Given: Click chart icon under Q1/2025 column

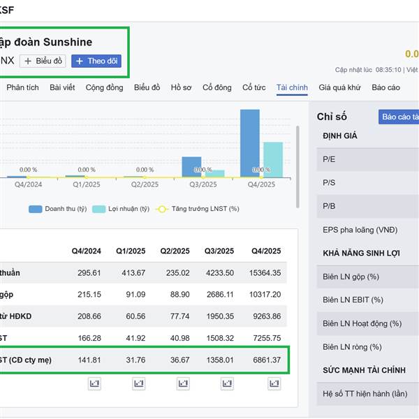Looking at the screenshot, I should pyautogui.click(x=138, y=383).
